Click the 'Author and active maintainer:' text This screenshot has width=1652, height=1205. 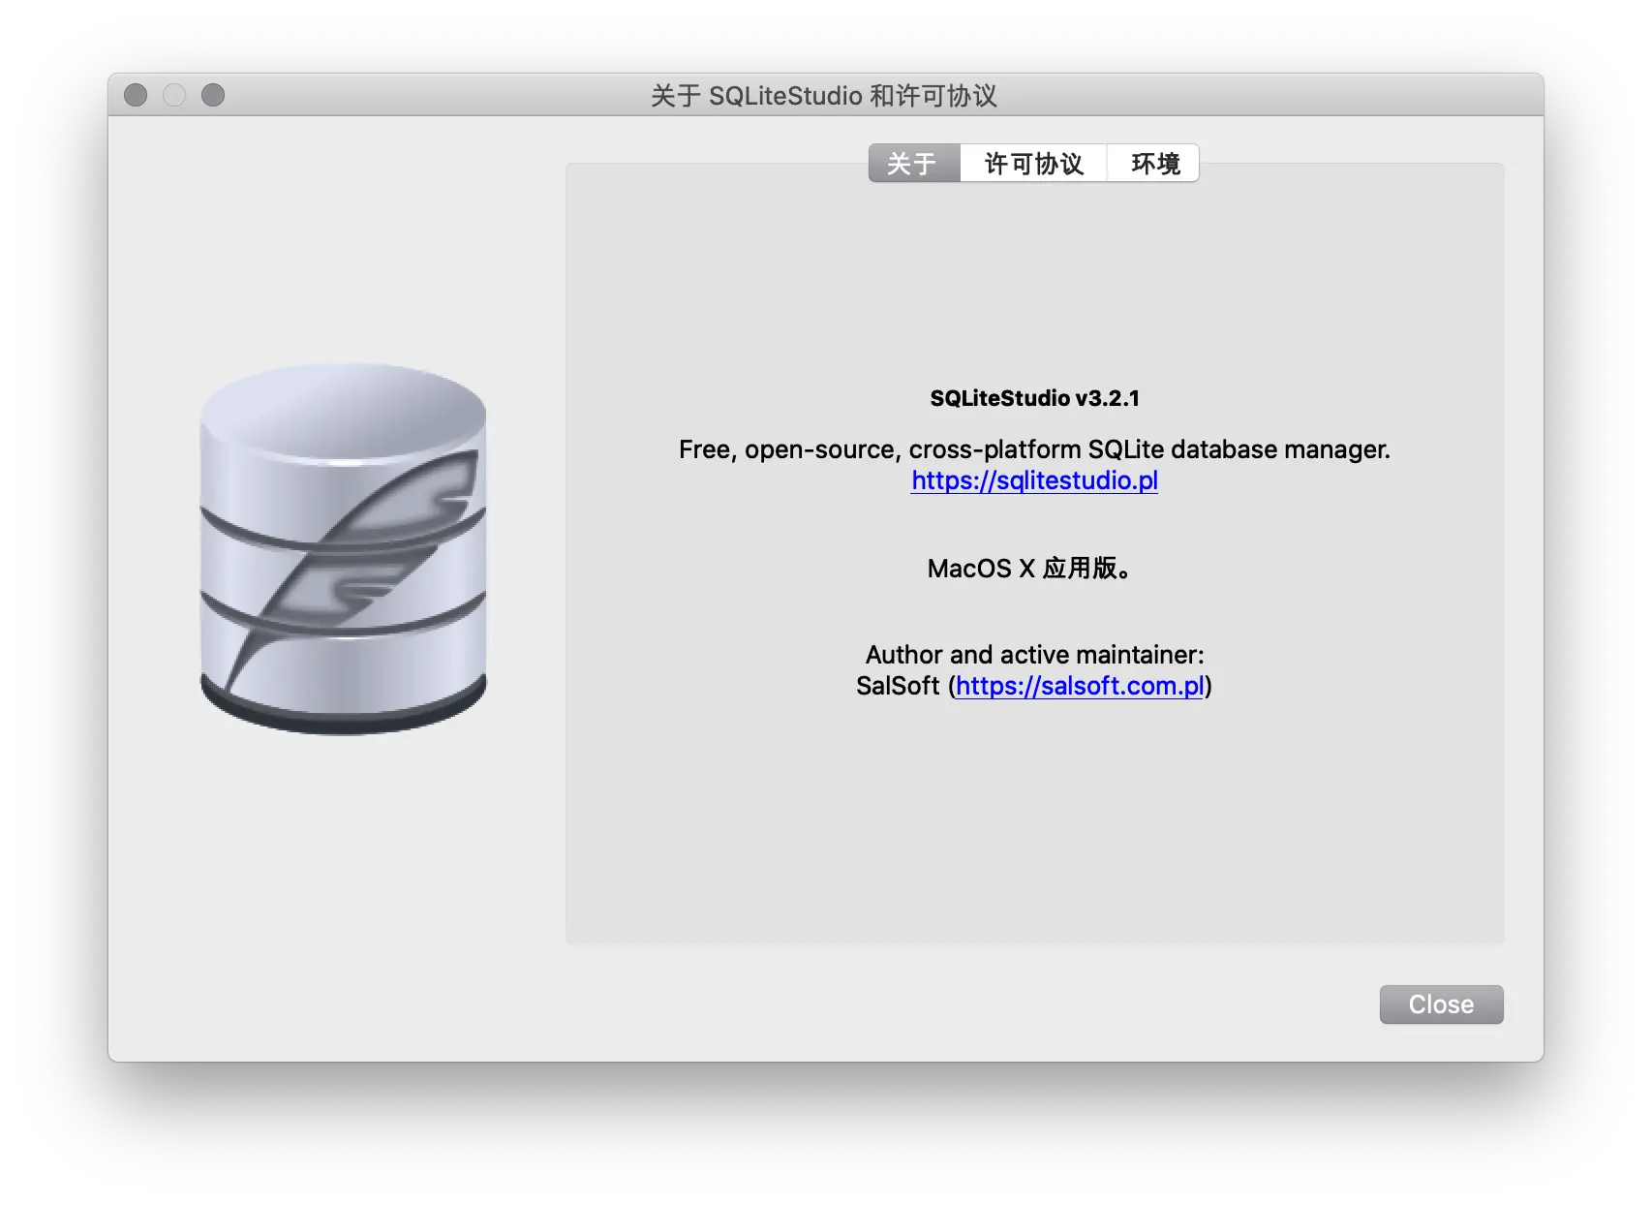pos(1034,655)
